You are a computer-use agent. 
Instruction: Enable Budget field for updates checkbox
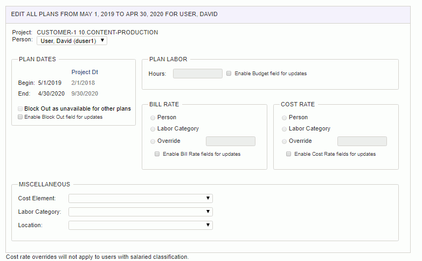pos(229,73)
